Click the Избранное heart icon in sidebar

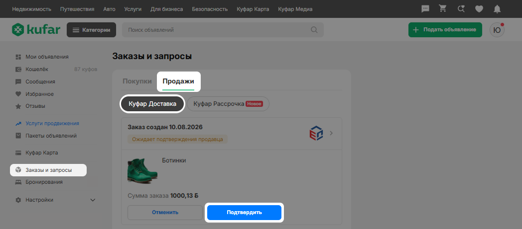(18, 94)
